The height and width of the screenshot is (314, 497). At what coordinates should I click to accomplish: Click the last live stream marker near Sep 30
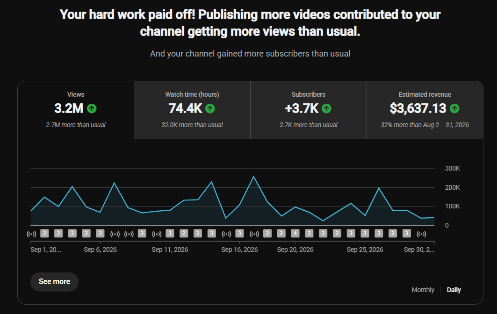click(421, 234)
